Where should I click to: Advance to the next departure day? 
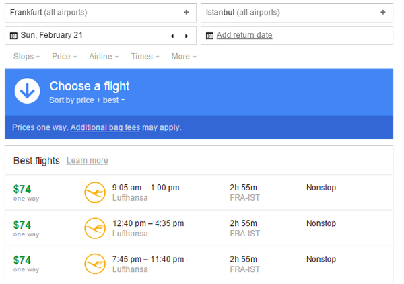186,36
